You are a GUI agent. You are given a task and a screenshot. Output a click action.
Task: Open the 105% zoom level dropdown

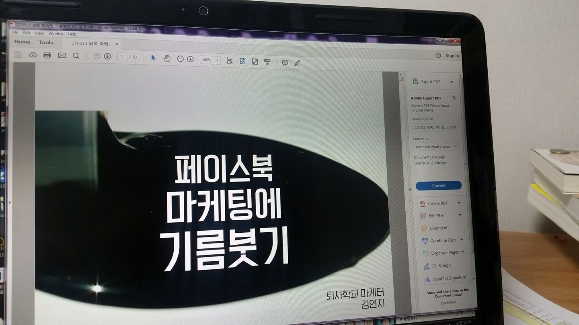point(210,60)
